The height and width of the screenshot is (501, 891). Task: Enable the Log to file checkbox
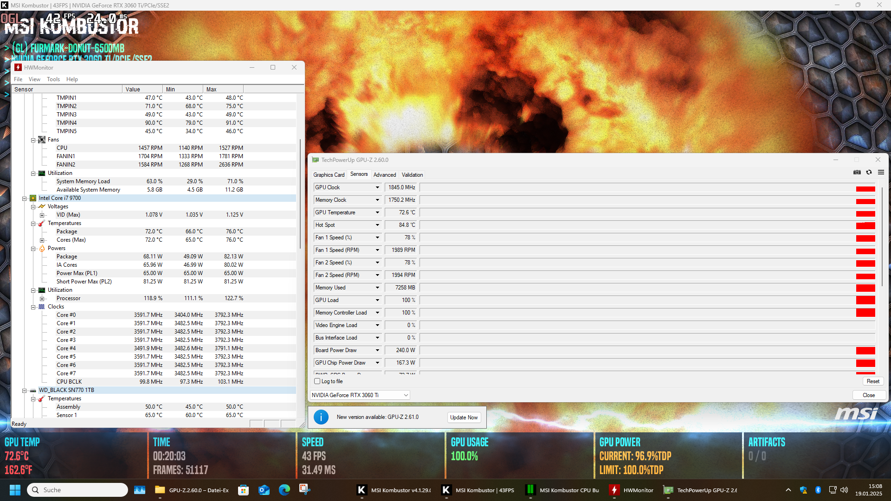317,381
